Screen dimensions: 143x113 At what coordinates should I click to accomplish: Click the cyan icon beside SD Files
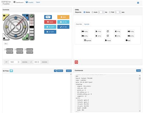[11, 71]
